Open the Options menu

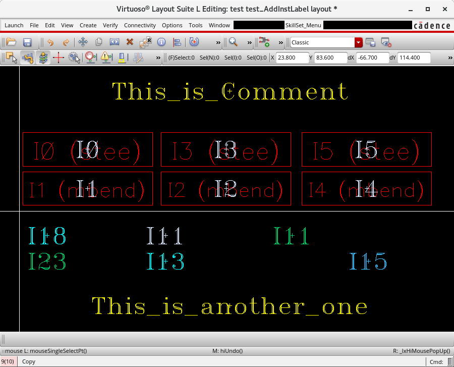click(172, 25)
